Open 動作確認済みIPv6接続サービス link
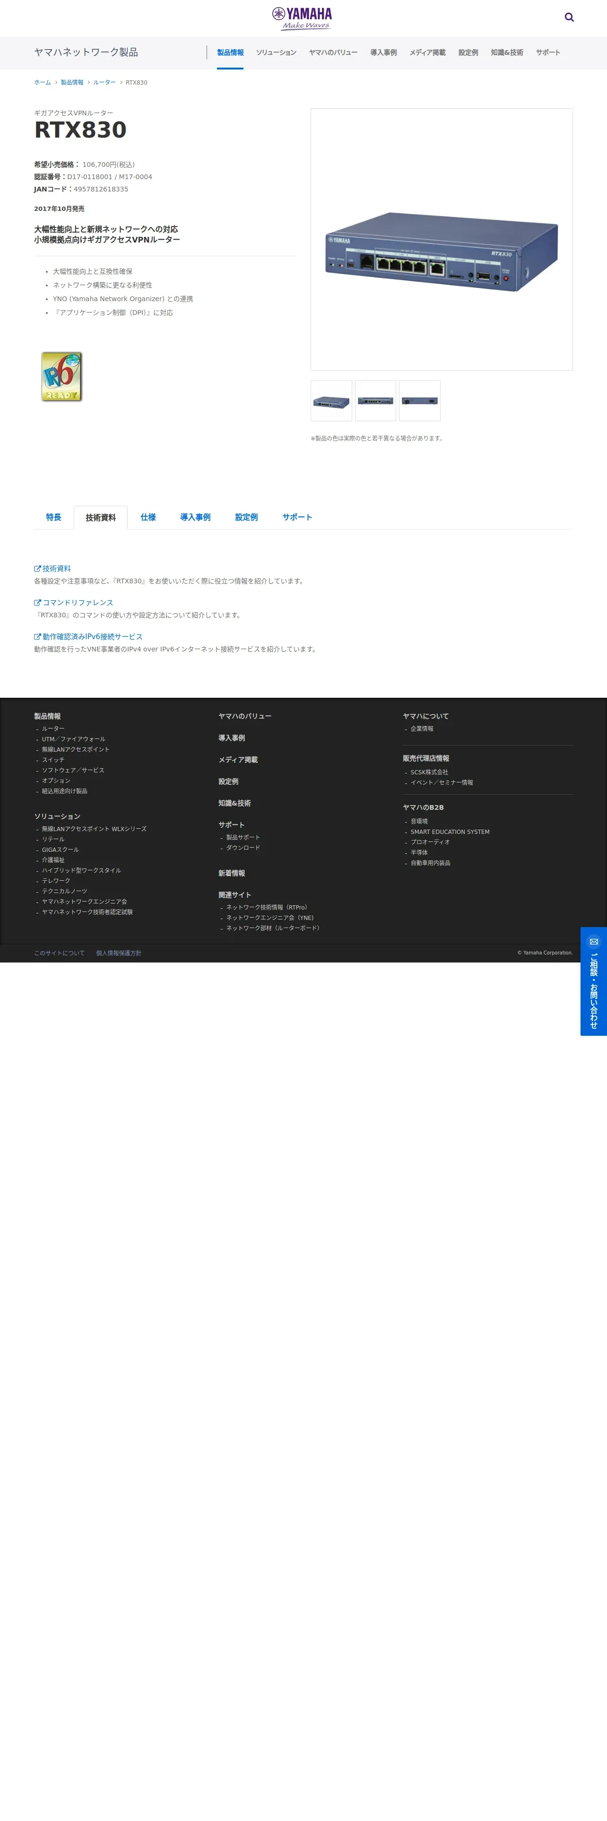The height and width of the screenshot is (1821, 607). (88, 636)
